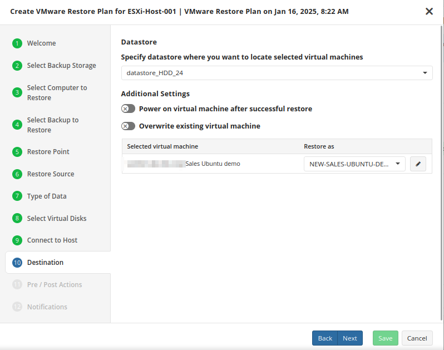Click the step 5 Restore Point number icon

17,152
